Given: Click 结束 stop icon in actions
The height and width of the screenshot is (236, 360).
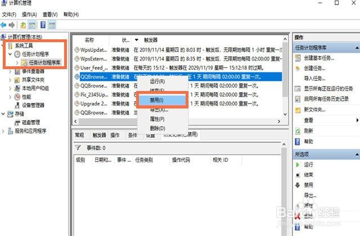Looking at the screenshot, I should 298,175.
